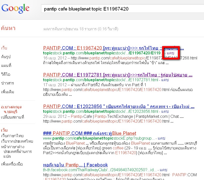The height and width of the screenshot is (180, 204).
Task: Open the แคช link of the E11967420 result
Action: pos(170,53)
